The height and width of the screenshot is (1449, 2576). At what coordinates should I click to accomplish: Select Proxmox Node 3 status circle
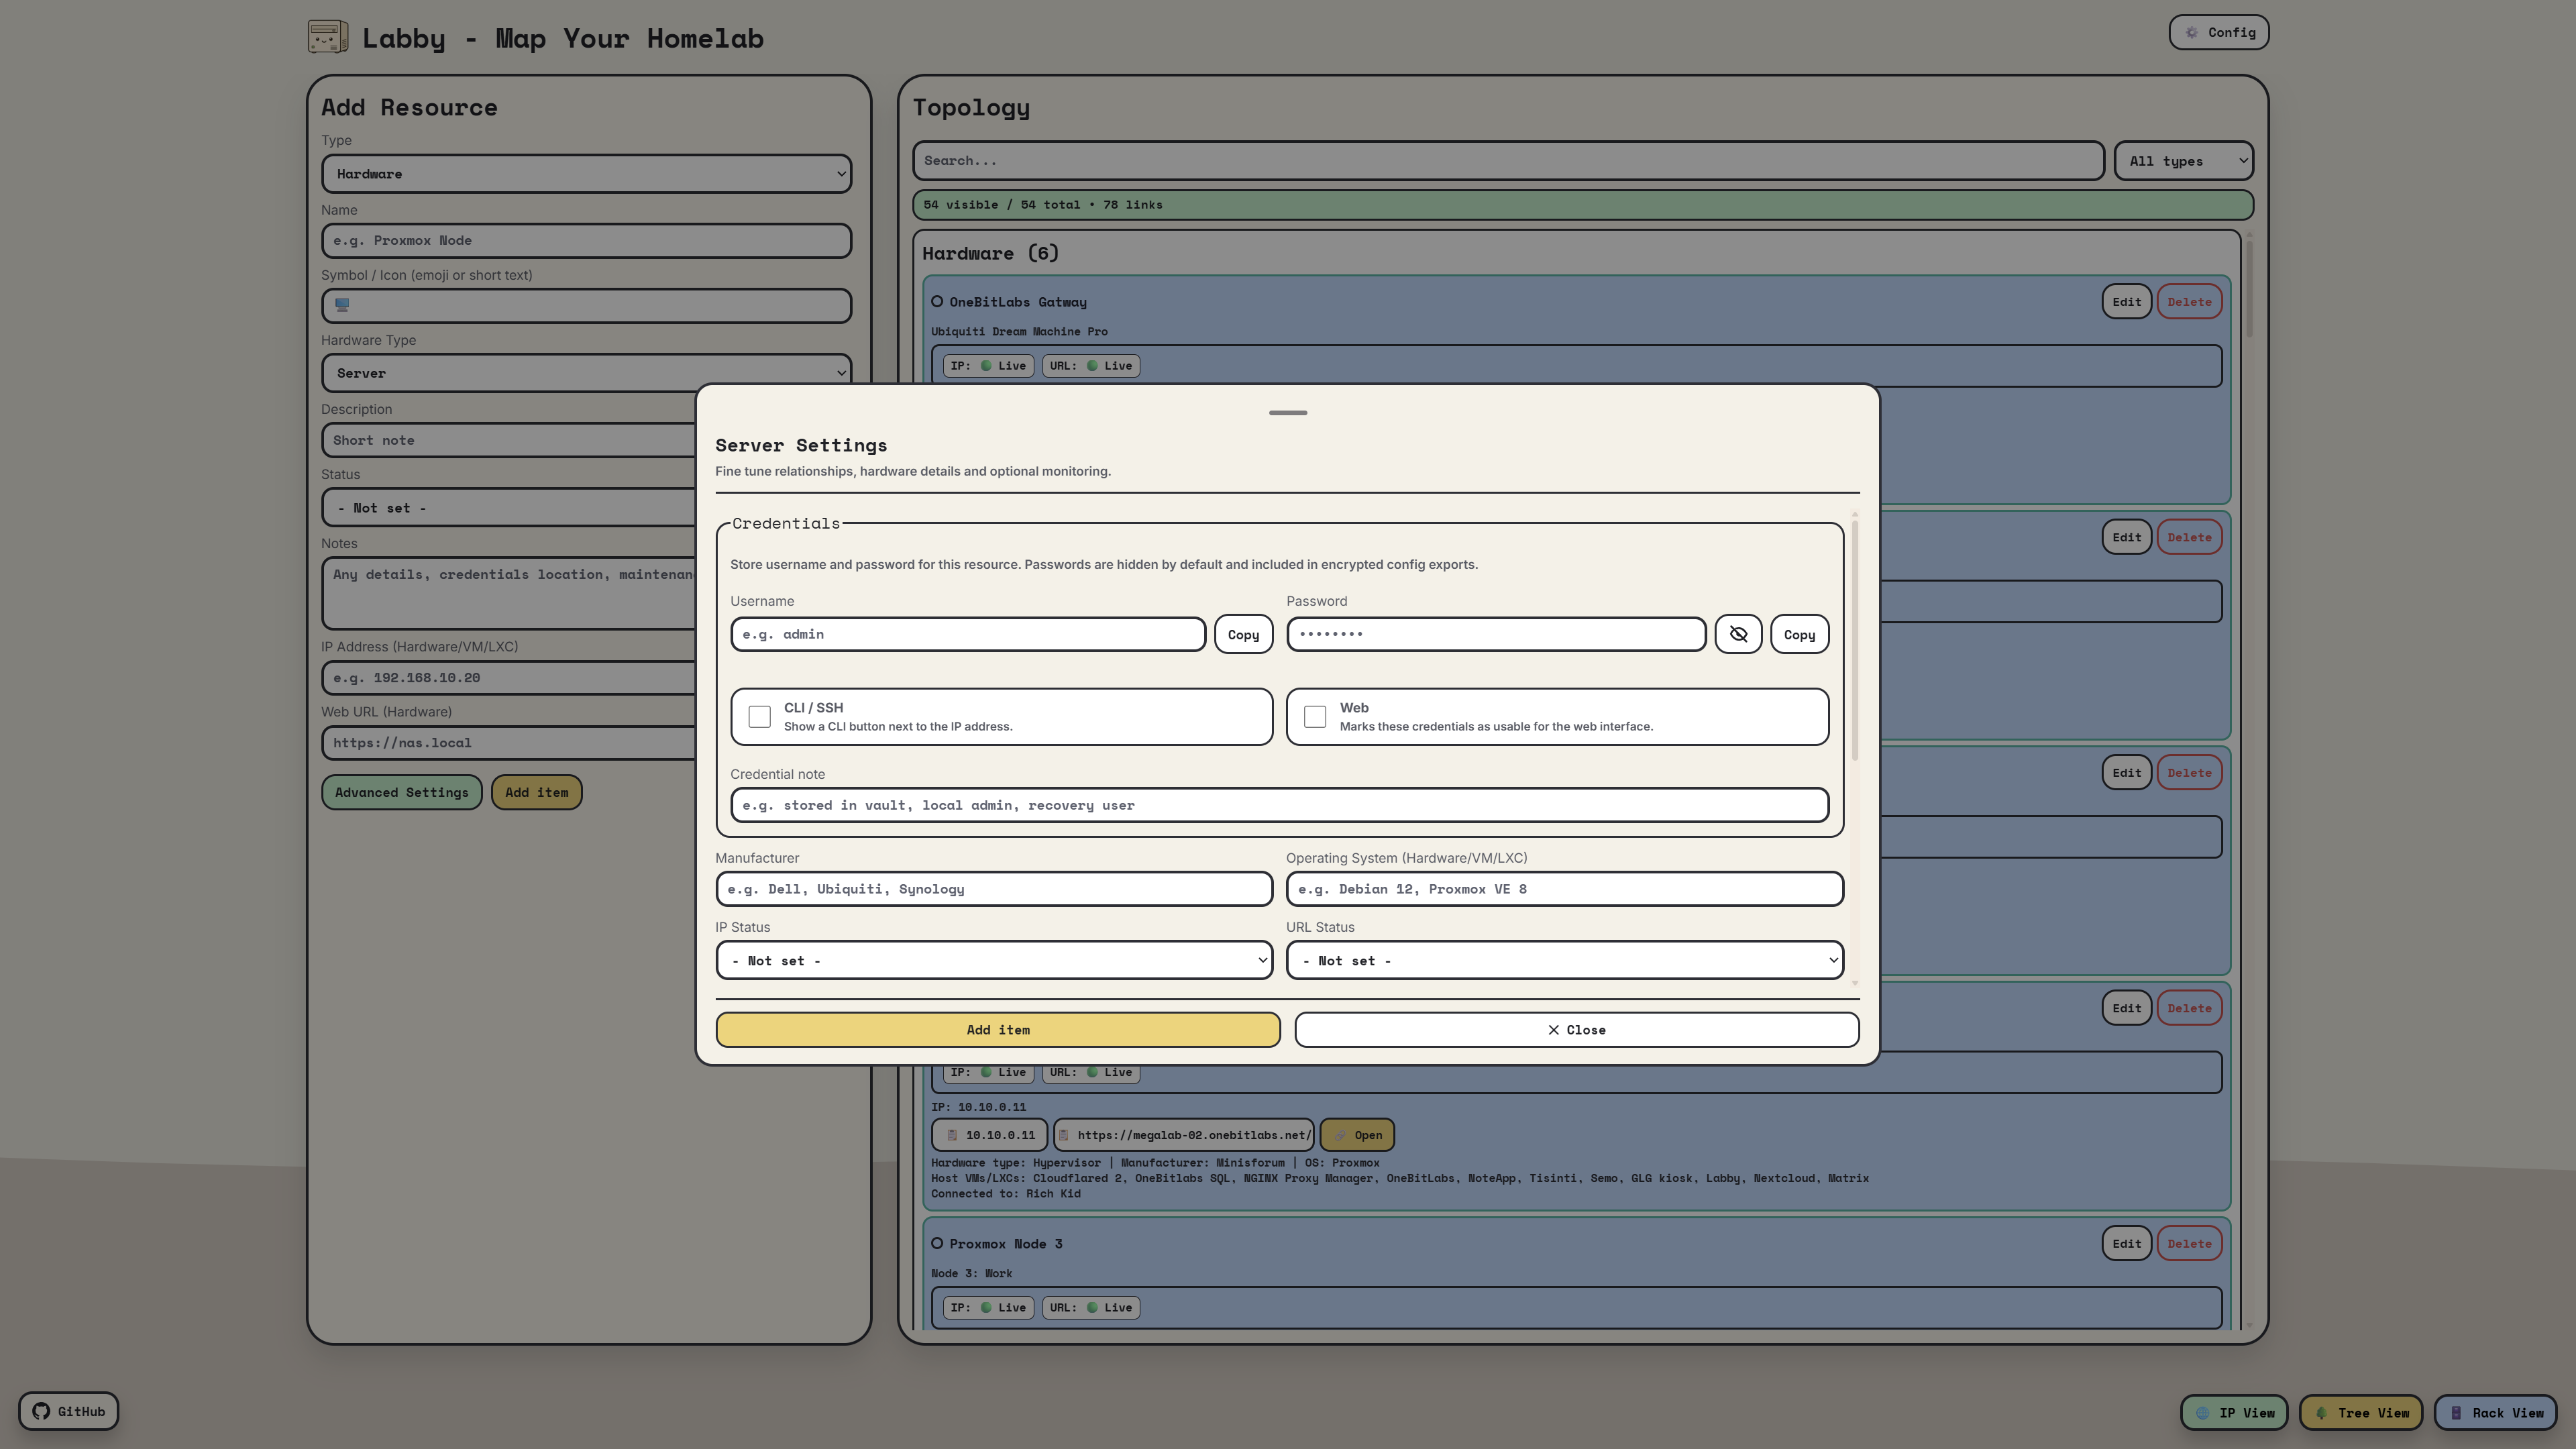pyautogui.click(x=937, y=1243)
